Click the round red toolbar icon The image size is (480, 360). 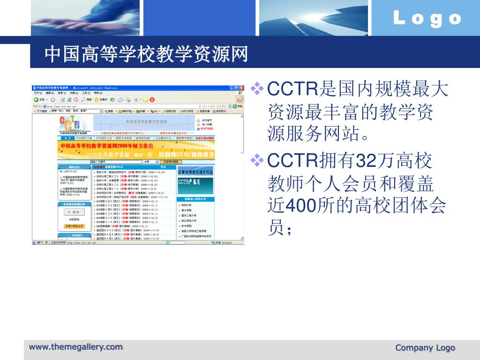[152, 99]
